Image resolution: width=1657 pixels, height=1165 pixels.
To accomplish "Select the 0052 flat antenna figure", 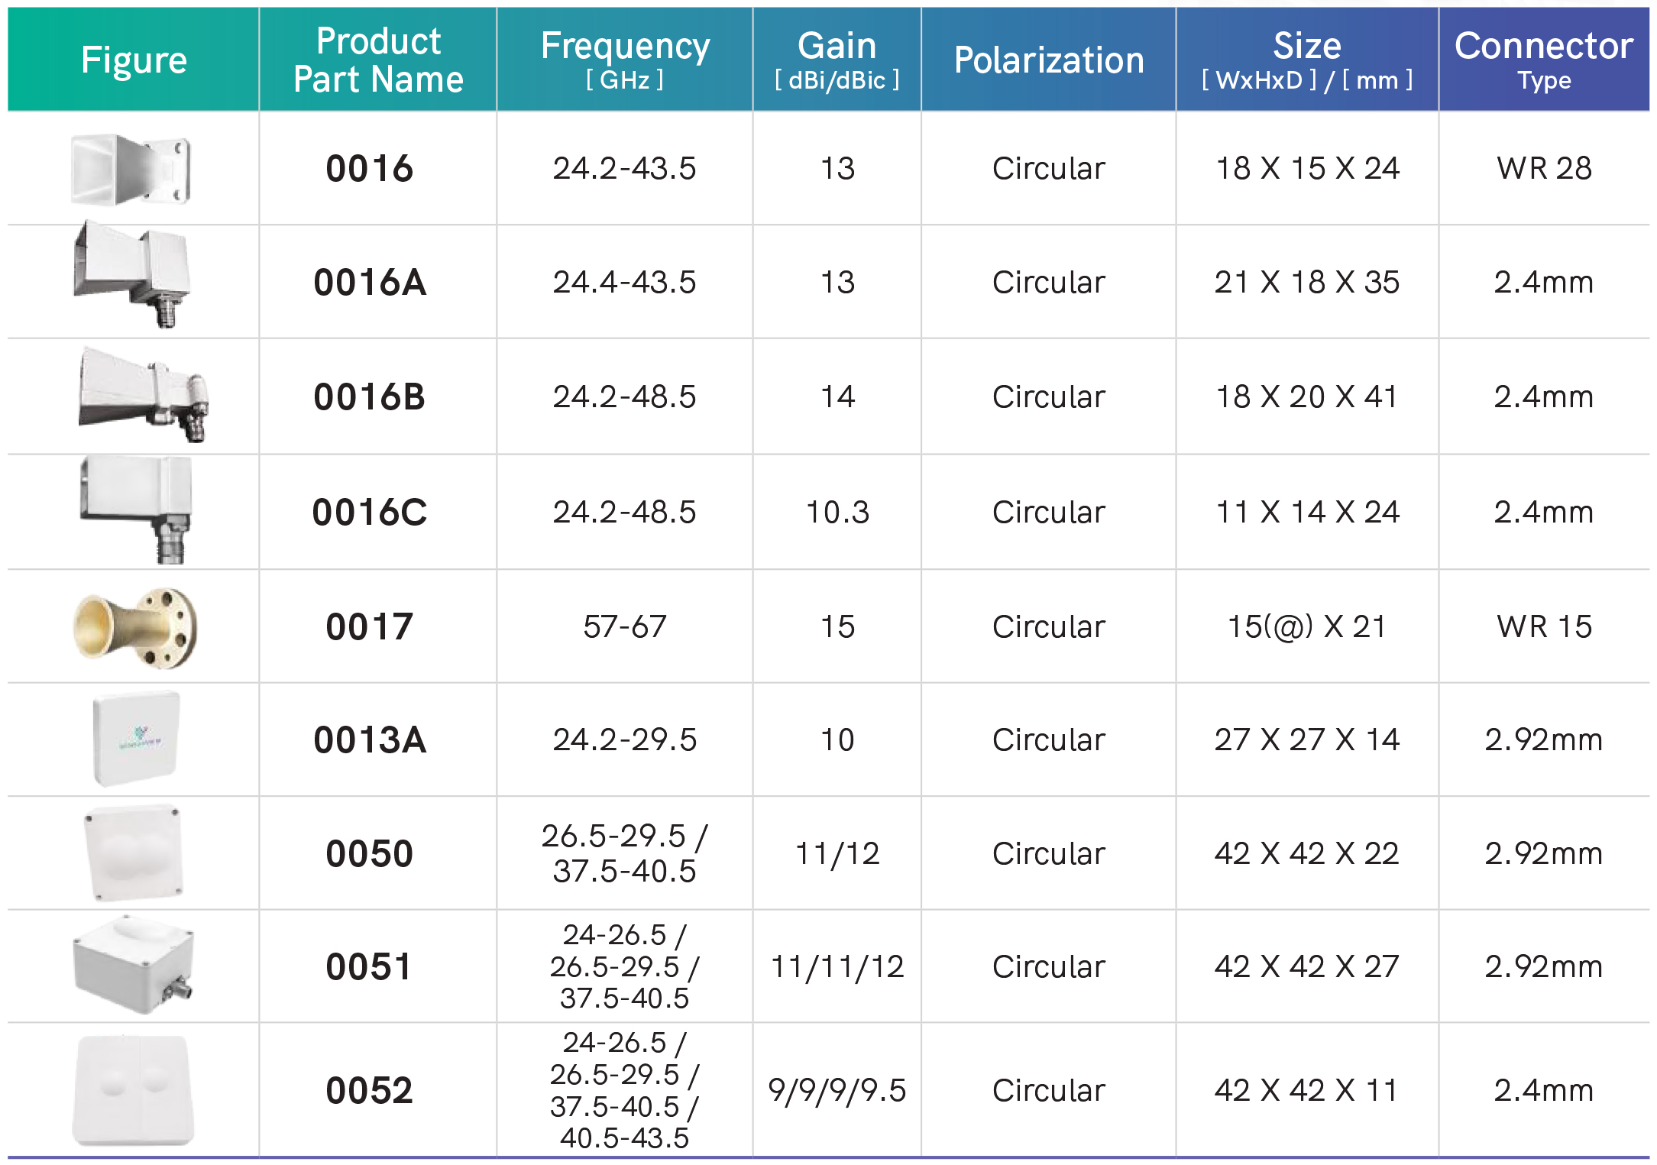I will pyautogui.click(x=133, y=1090).
